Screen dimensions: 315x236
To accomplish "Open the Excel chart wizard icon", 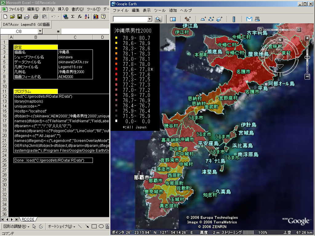I will (96, 17).
